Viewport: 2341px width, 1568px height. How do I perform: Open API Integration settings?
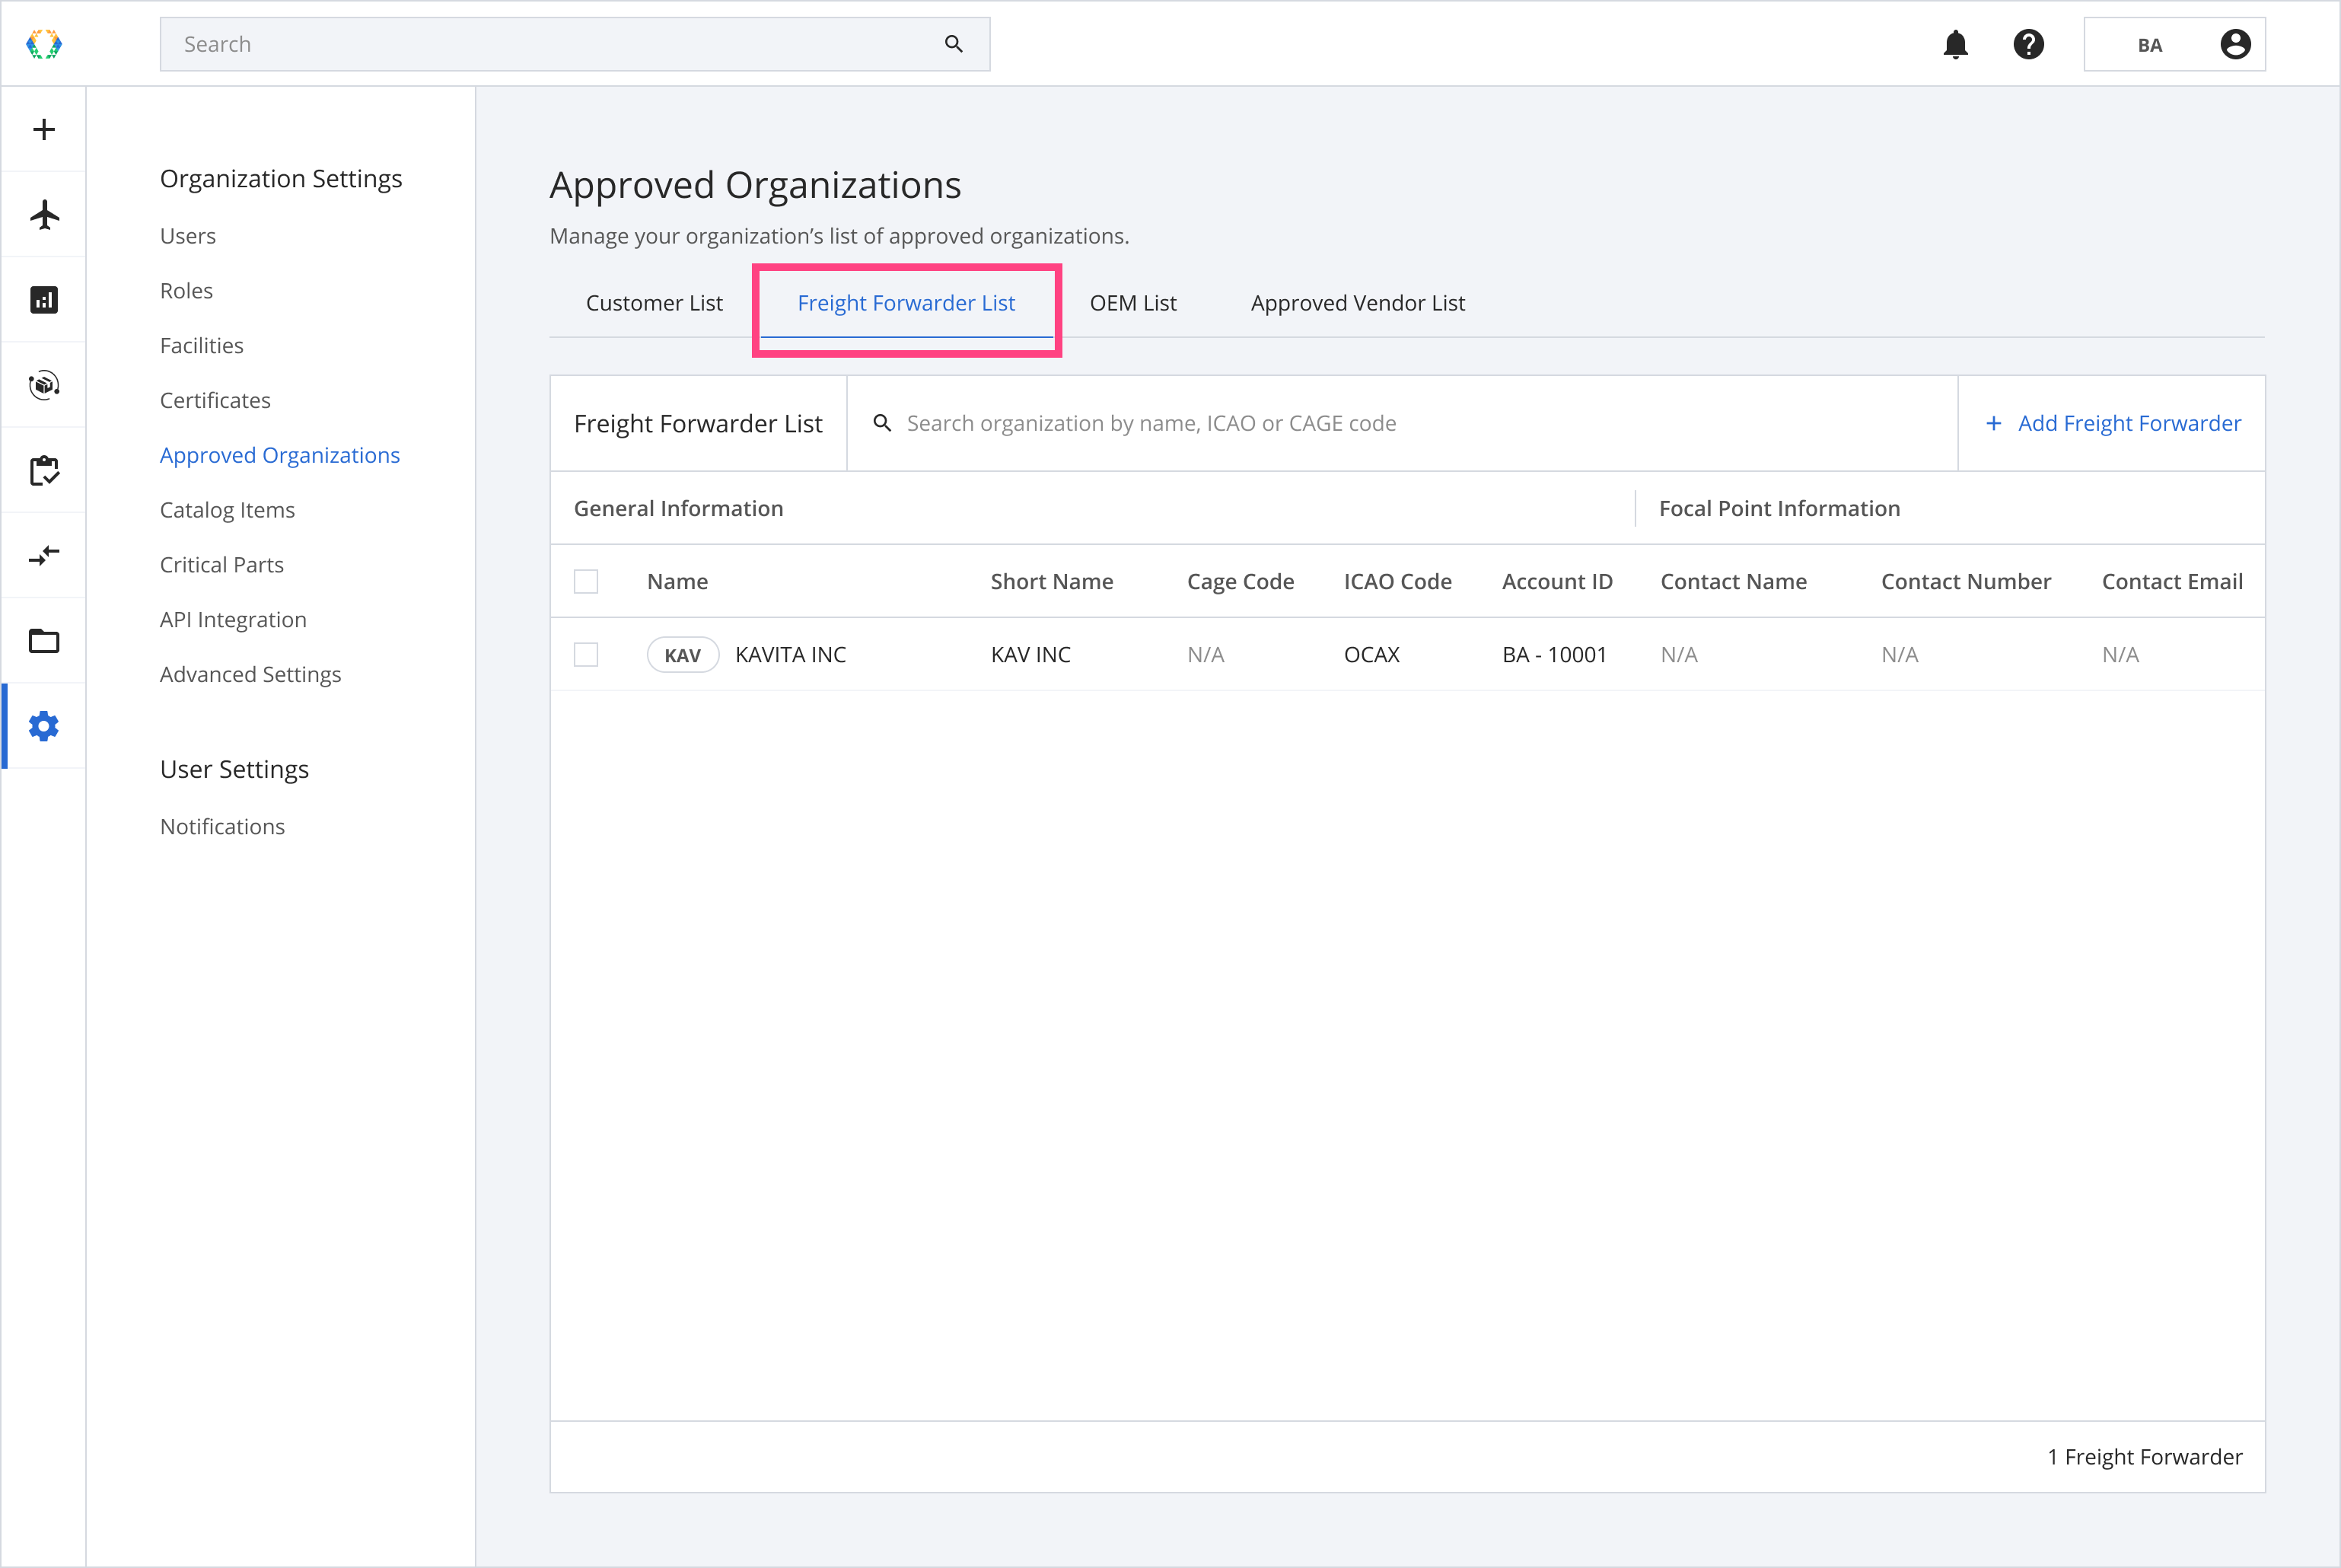pyautogui.click(x=233, y=620)
